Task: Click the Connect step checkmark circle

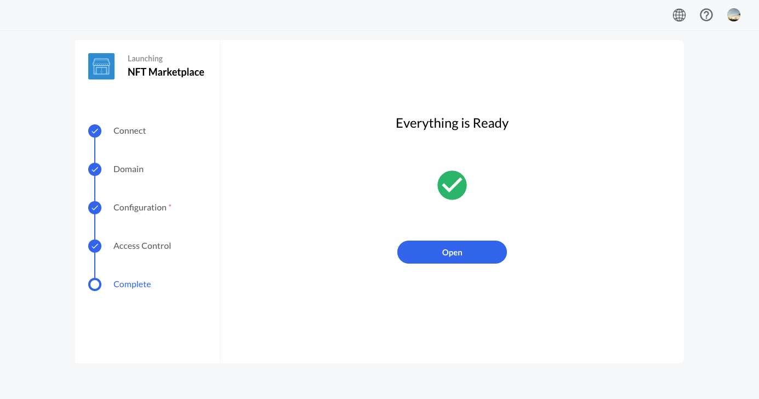Action: (x=95, y=131)
